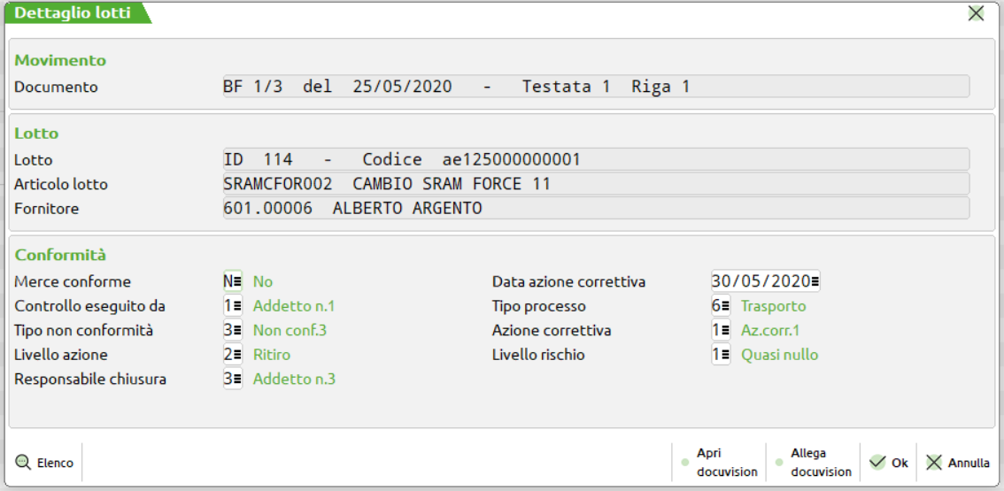
Task: Click the Elenco magnifier icon
Action: (x=23, y=462)
